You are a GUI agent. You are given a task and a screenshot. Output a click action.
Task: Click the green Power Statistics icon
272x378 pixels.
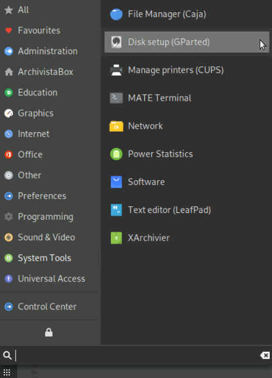(x=116, y=154)
